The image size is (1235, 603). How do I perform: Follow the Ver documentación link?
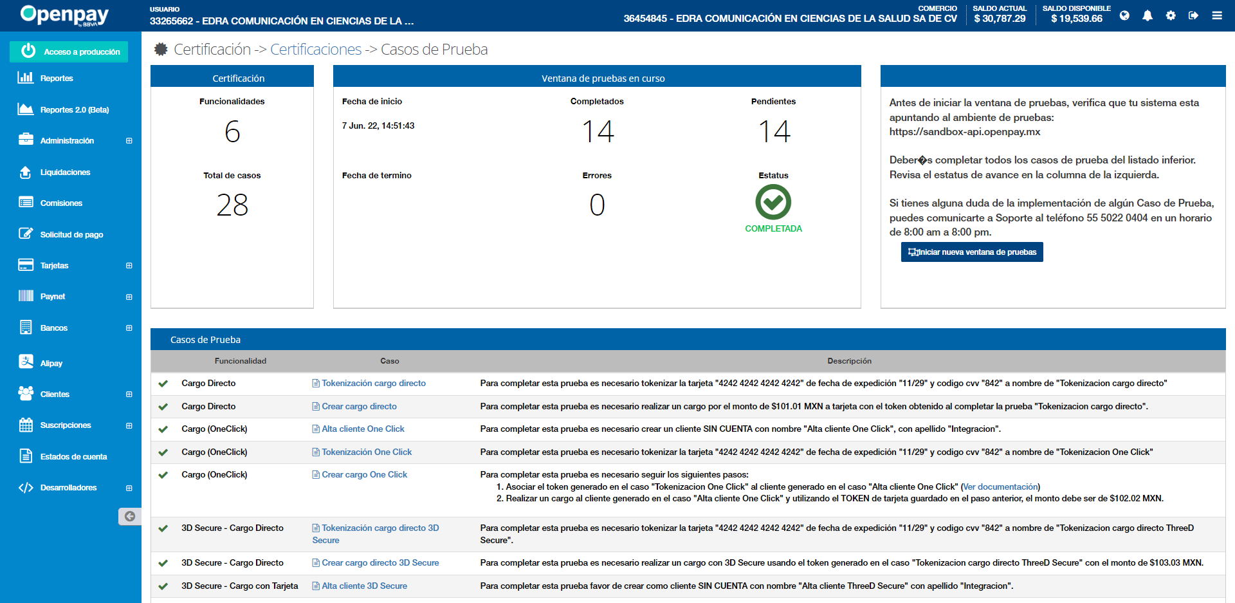tap(1000, 487)
